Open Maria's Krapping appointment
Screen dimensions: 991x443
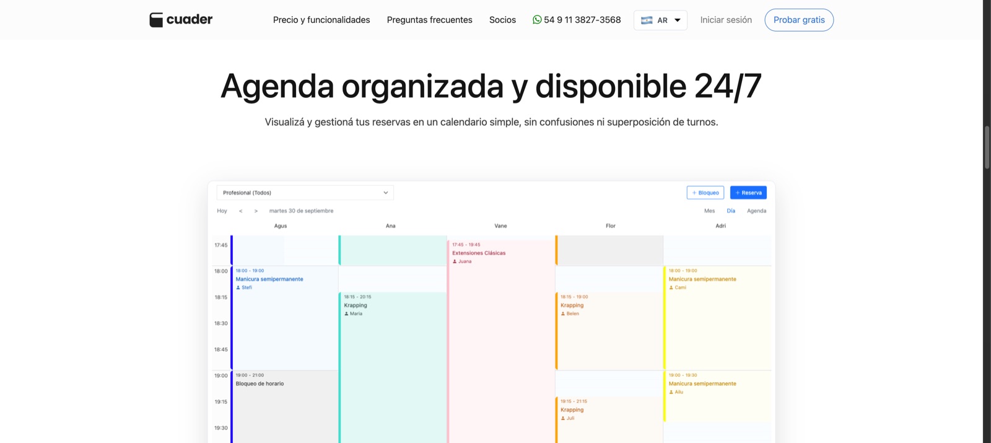click(393, 367)
